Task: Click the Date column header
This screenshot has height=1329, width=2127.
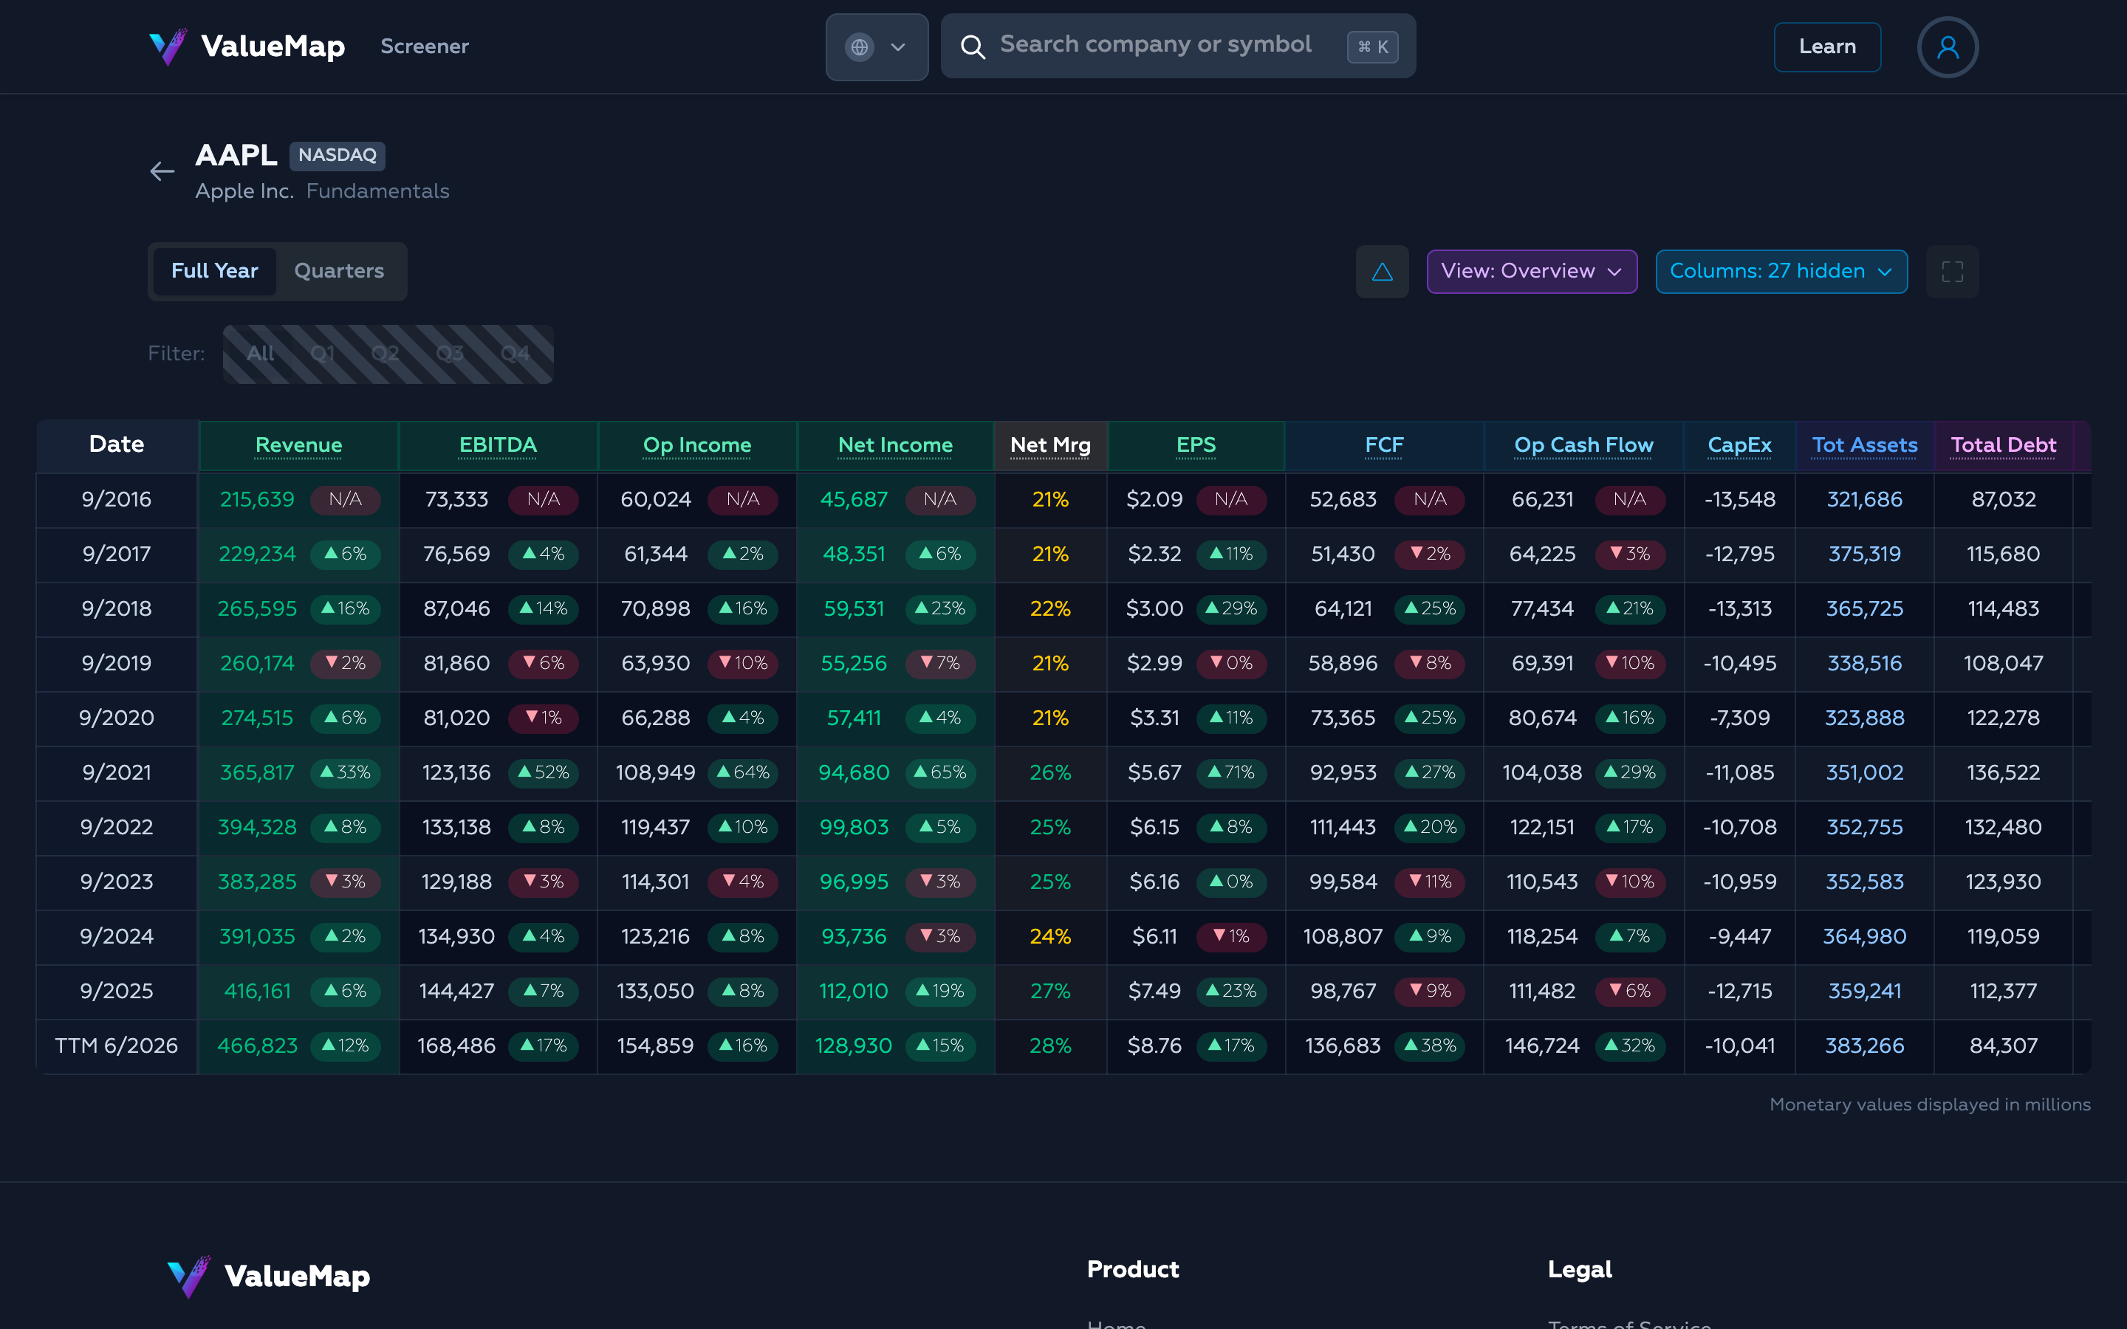Action: click(117, 444)
